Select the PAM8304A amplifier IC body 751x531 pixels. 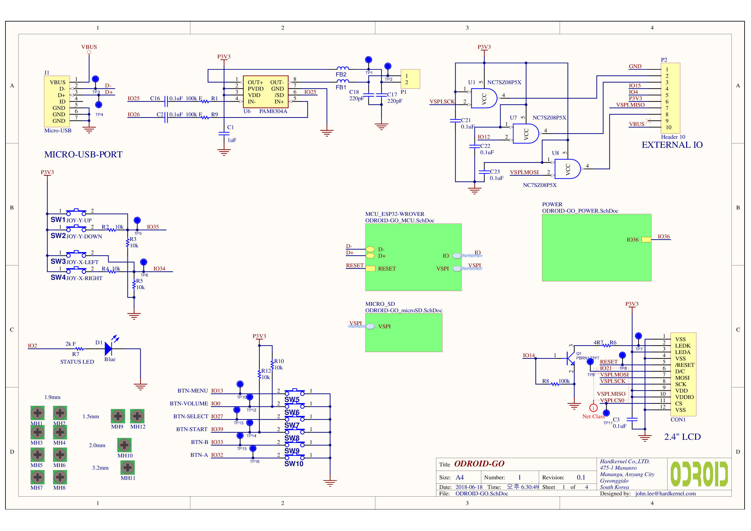pyautogui.click(x=266, y=92)
